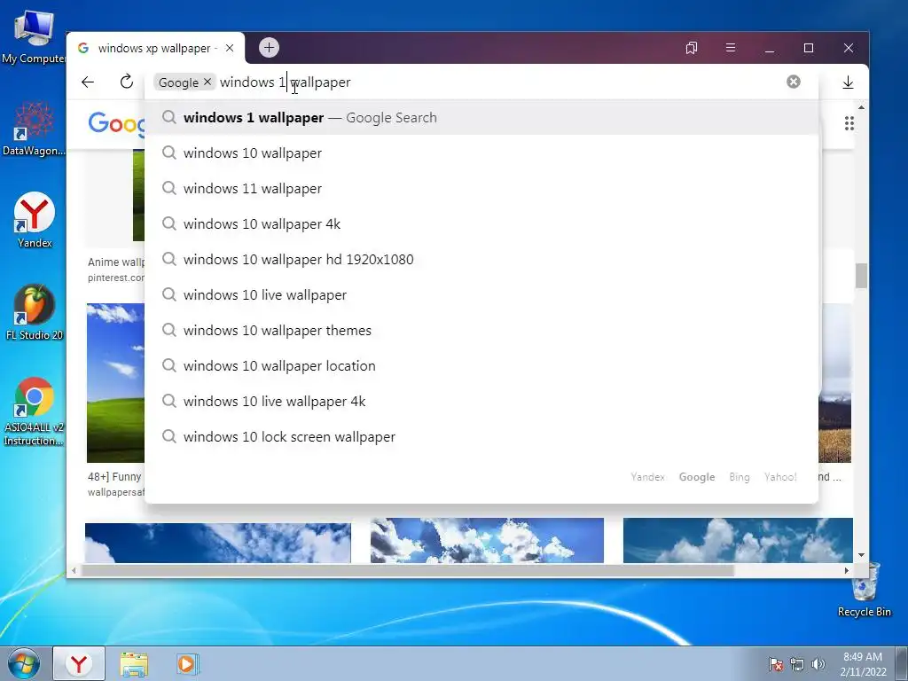Click the horizontal scroll right arrow
908x681 pixels.
(847, 570)
